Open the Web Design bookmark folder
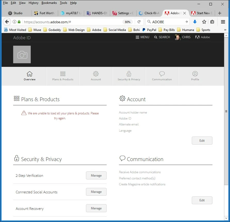230x222 pixels. [x=74, y=30]
